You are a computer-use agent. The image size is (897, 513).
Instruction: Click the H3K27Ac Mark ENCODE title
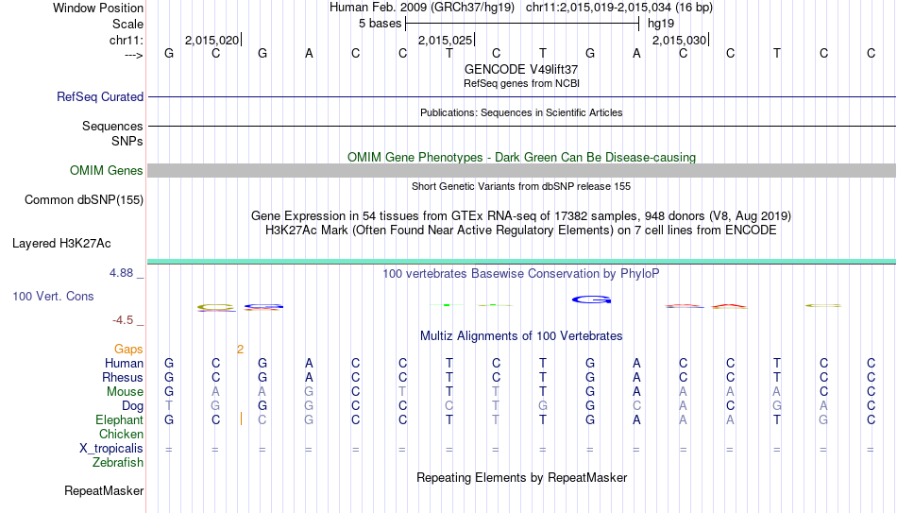pyautogui.click(x=521, y=231)
